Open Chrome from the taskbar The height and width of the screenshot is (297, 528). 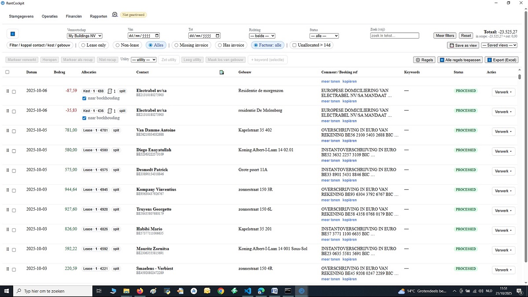pyautogui.click(x=220, y=291)
